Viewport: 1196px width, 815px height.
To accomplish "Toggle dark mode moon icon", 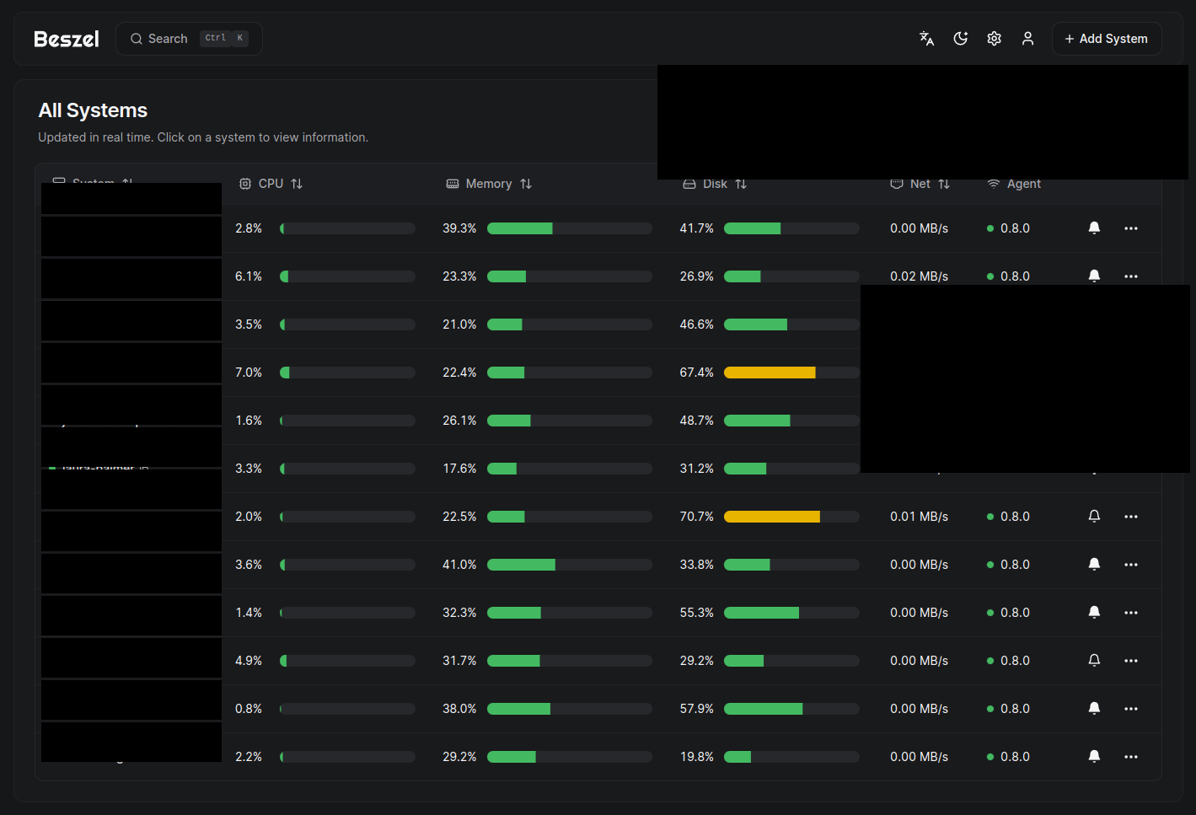I will coord(960,39).
